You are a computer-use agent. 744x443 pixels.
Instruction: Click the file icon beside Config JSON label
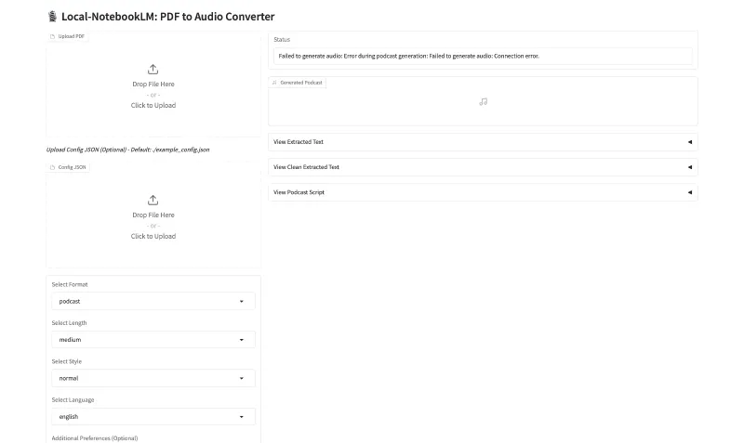[52, 167]
